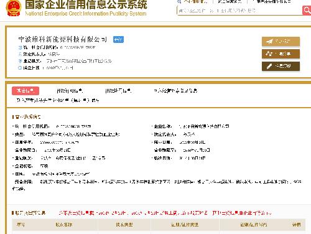
Task: Click the pen icon on the dark brown button
Action: [x=269, y=67]
